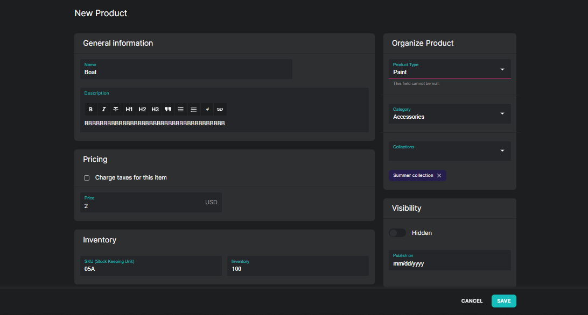This screenshot has height=315, width=588.
Task: Click the SAVE button
Action: click(503, 300)
